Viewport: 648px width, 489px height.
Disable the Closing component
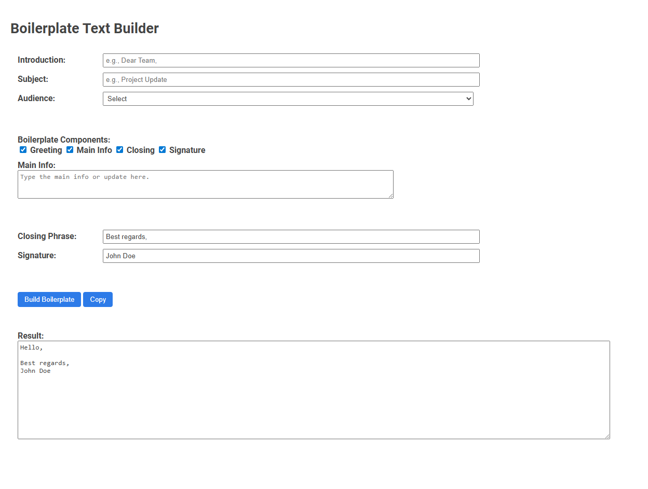pyautogui.click(x=119, y=150)
